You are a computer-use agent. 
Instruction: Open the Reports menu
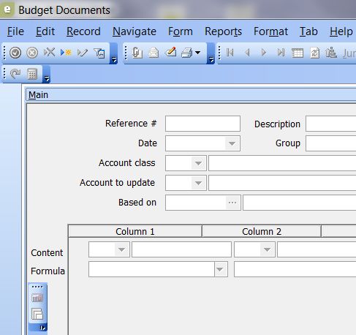point(223,31)
